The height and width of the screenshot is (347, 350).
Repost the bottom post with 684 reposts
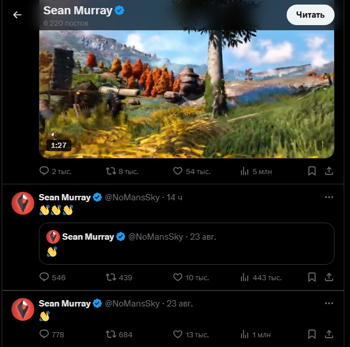click(x=111, y=334)
